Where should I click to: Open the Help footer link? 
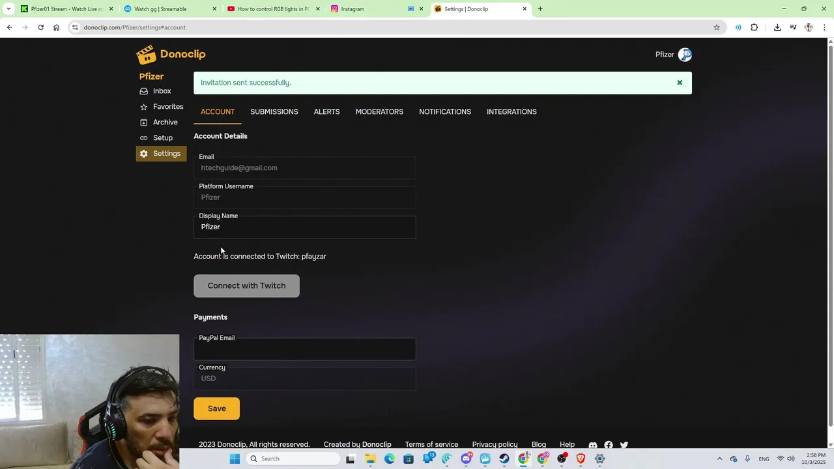(x=567, y=444)
